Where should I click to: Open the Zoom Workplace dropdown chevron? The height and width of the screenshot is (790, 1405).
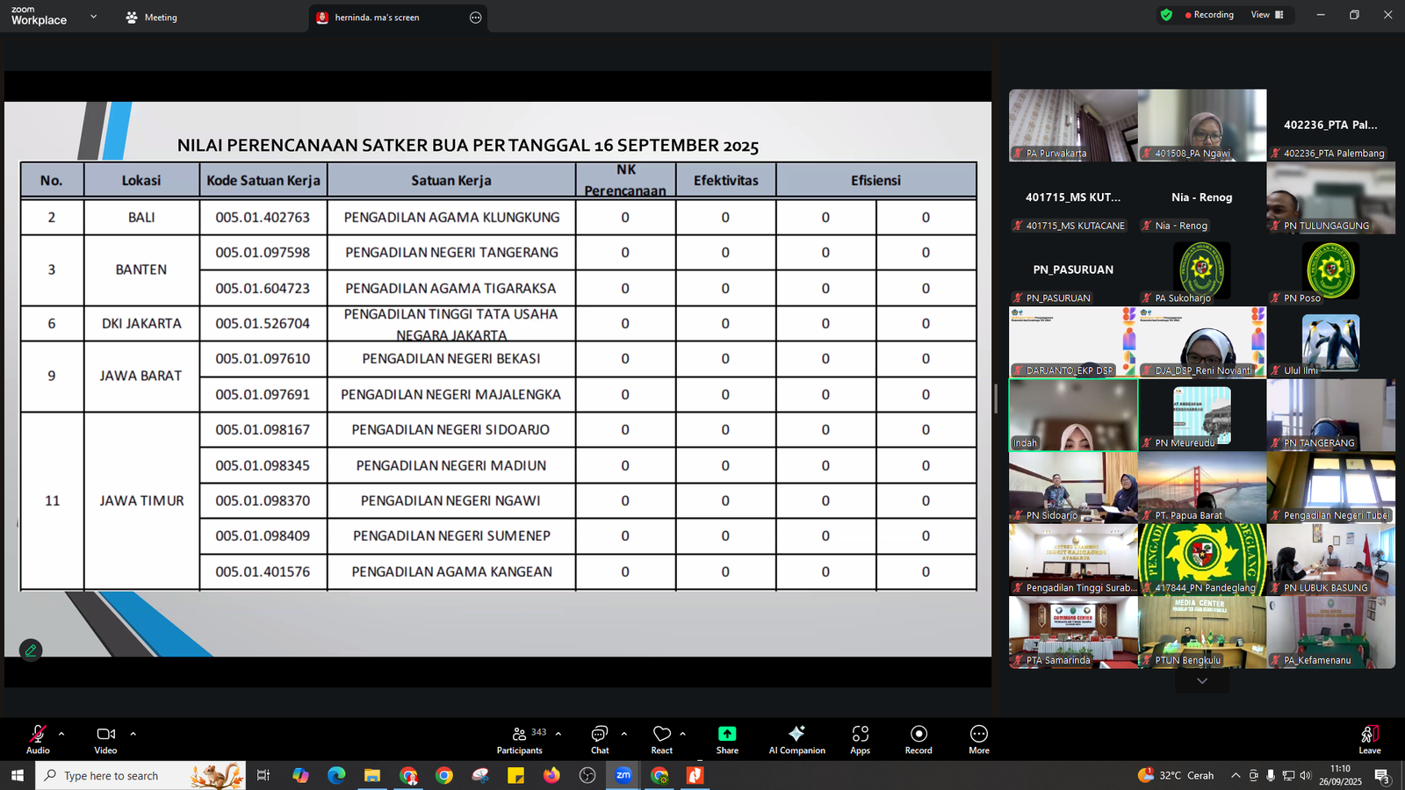pos(93,17)
